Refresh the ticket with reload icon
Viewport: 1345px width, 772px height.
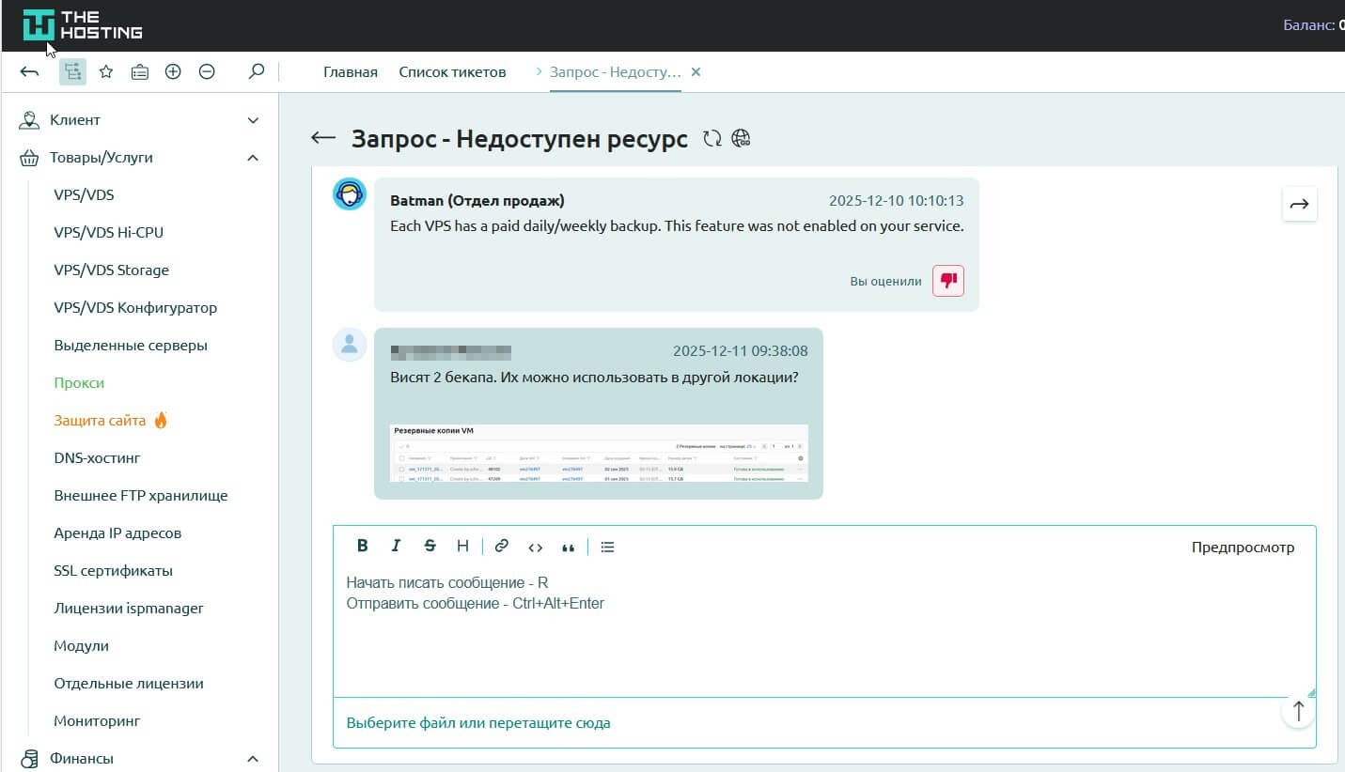point(712,139)
